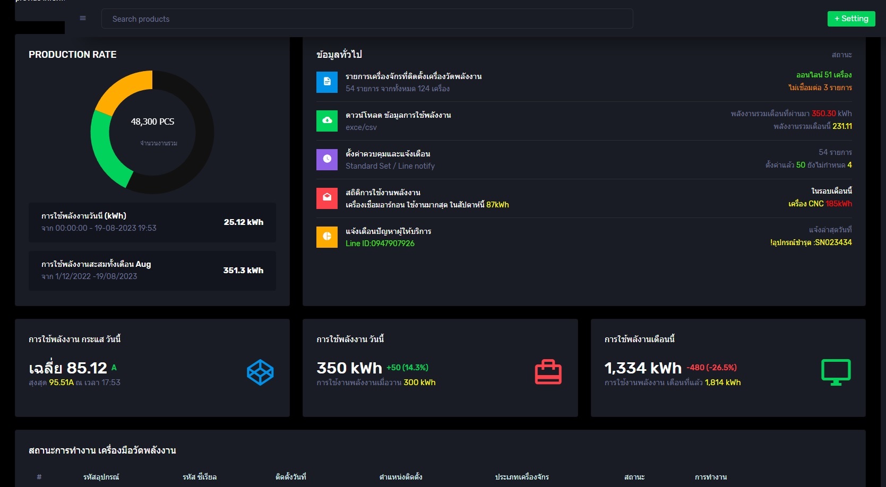The width and height of the screenshot is (886, 487).
Task: Select the exce/csv download text
Action: tap(361, 127)
